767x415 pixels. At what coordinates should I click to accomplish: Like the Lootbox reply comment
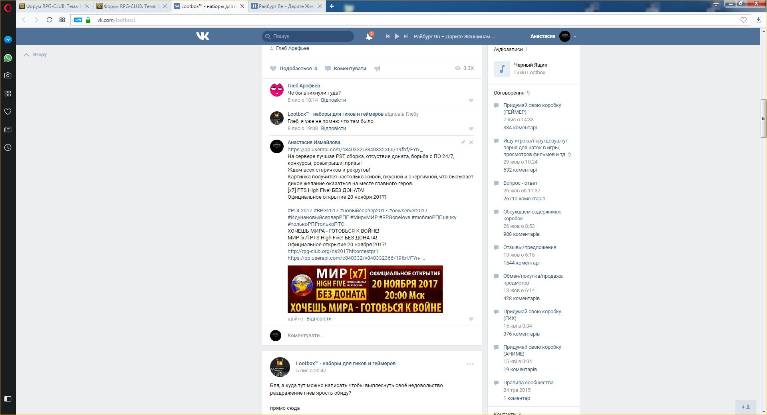471,129
